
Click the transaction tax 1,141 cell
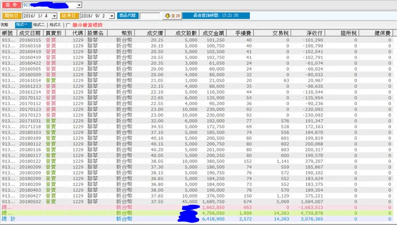(283, 161)
